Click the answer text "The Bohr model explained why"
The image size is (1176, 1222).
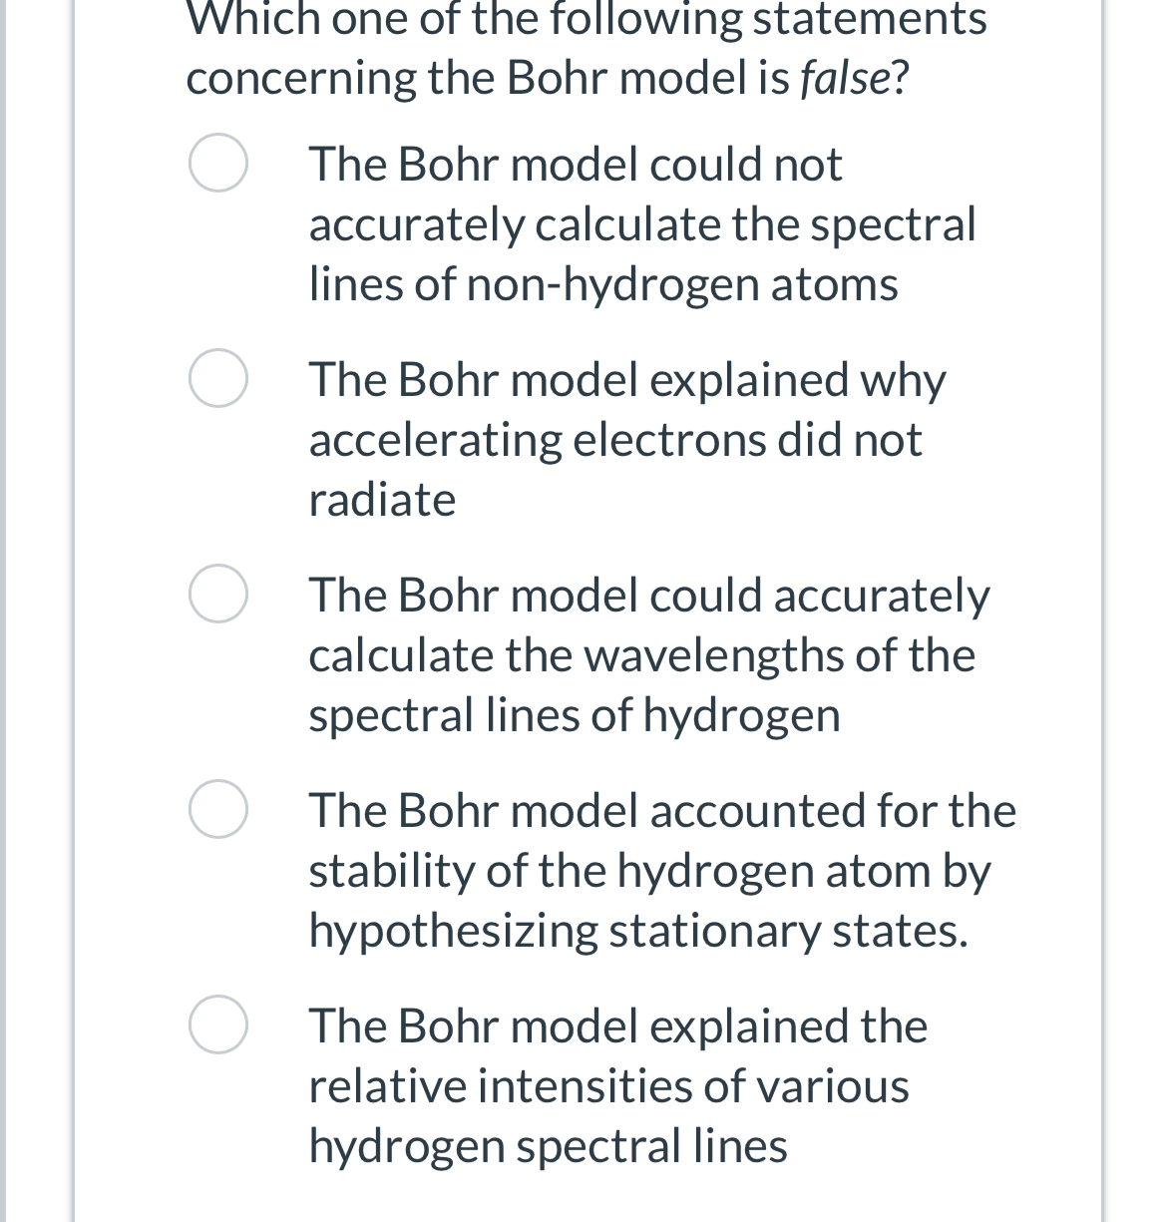point(627,380)
